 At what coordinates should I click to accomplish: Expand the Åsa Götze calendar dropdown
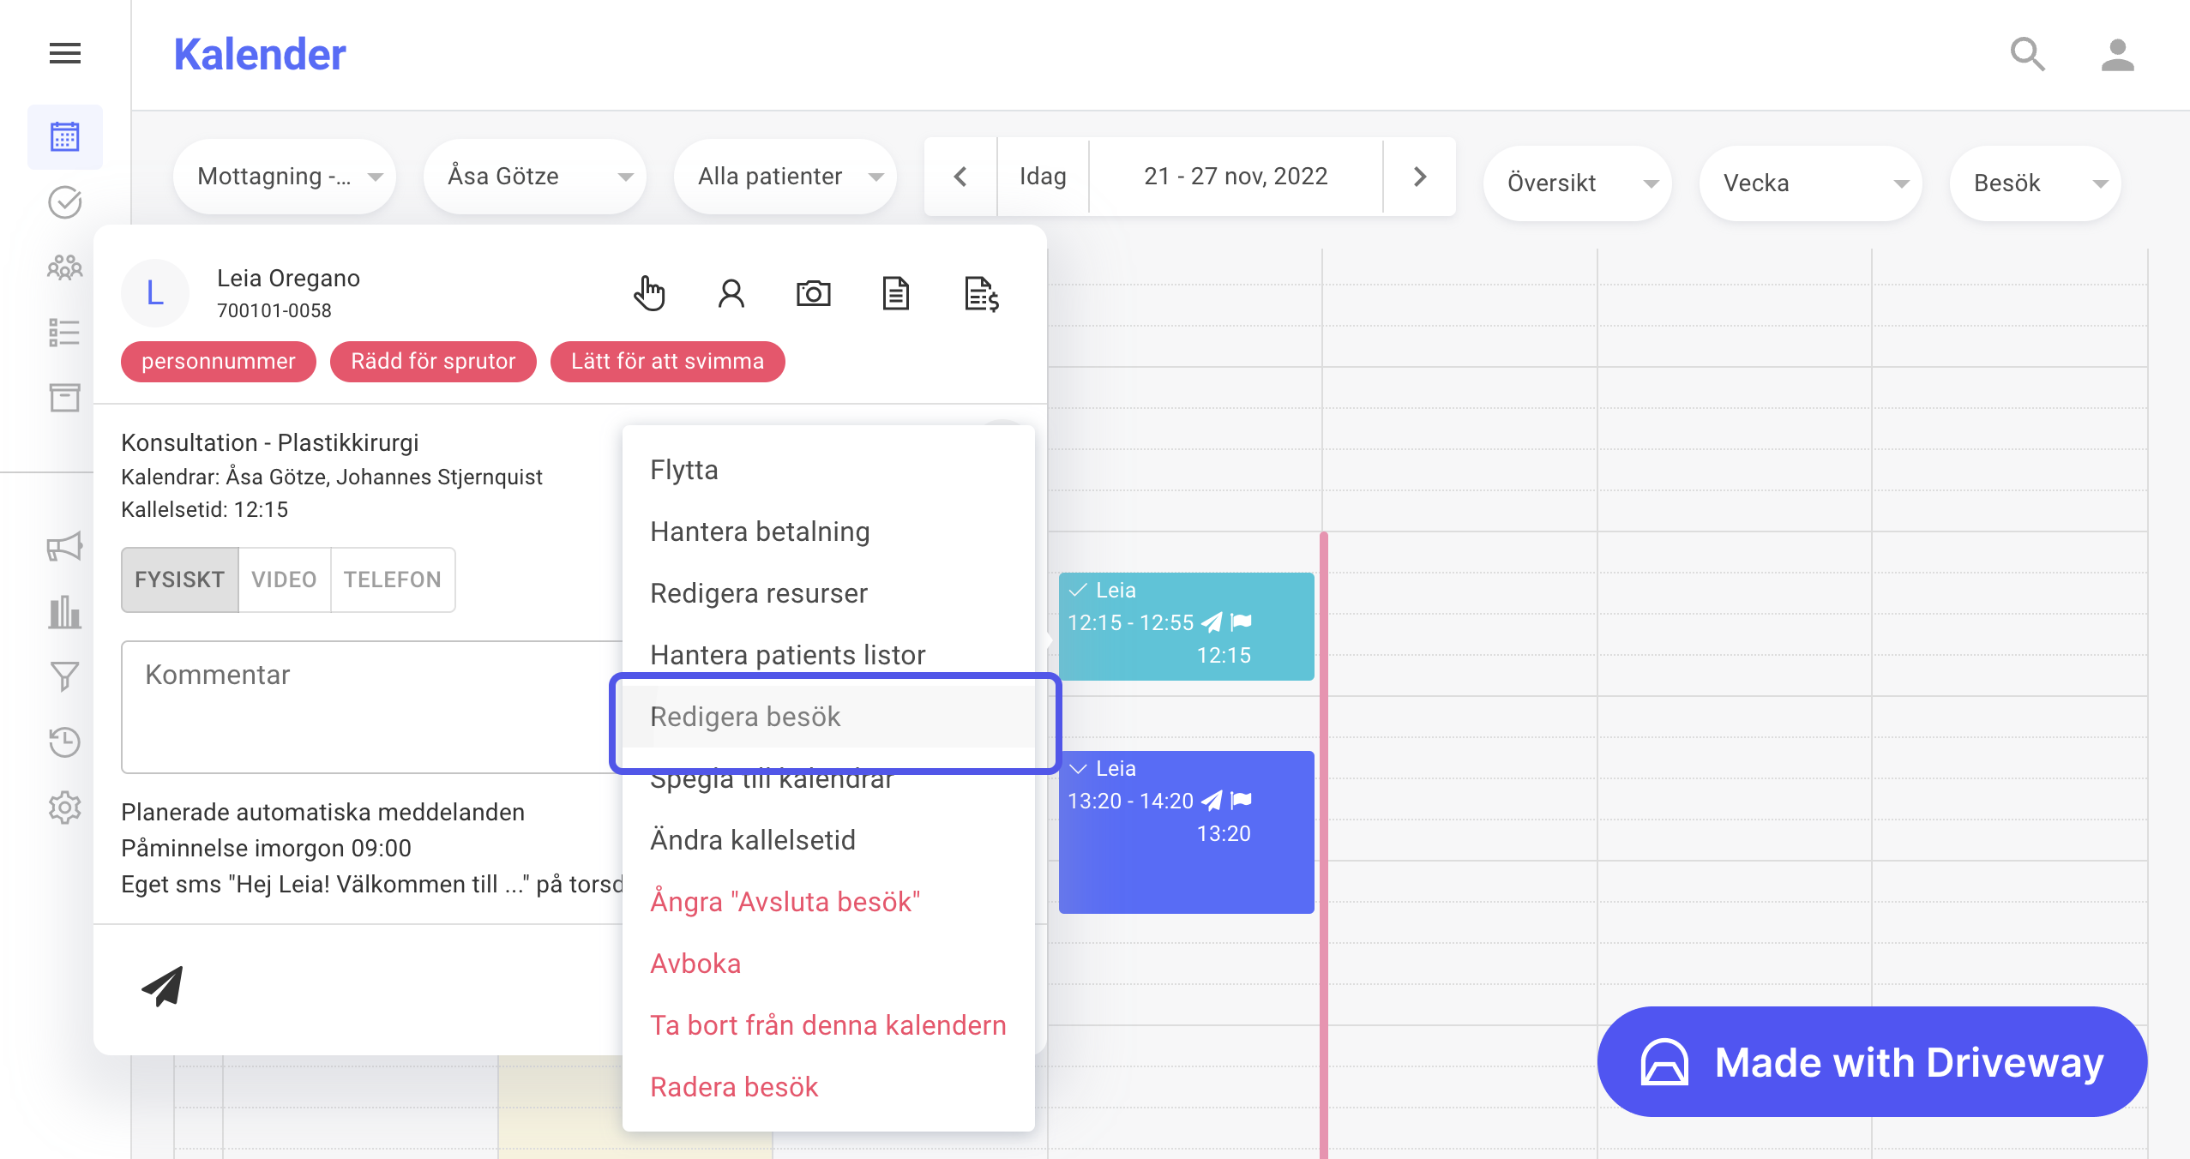coord(535,177)
